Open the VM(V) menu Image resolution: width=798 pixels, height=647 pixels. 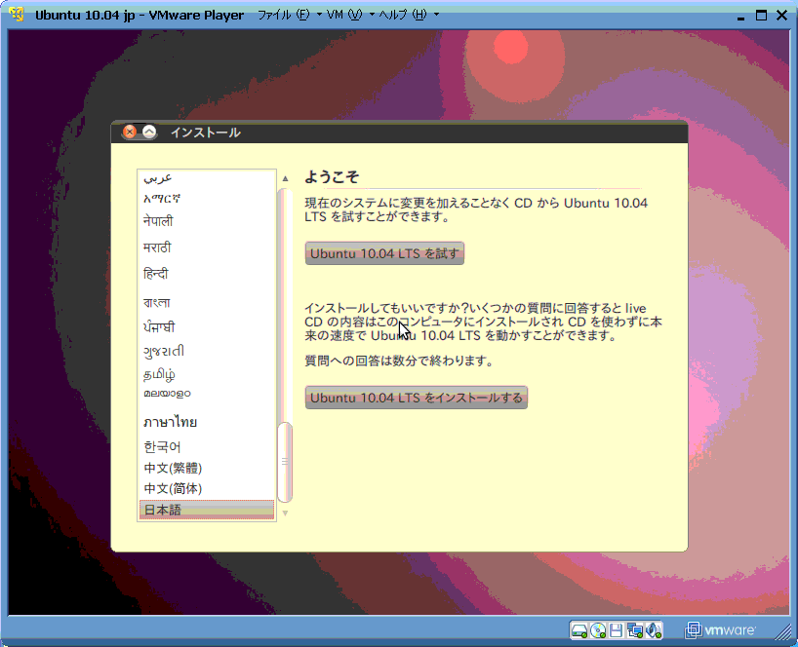tap(344, 15)
